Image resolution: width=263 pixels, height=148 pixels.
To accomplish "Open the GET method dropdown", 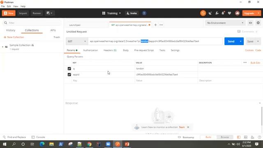I will point(77,41).
